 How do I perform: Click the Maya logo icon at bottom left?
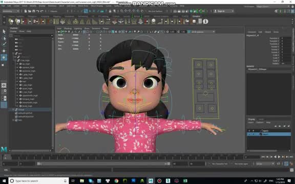(x=4, y=149)
